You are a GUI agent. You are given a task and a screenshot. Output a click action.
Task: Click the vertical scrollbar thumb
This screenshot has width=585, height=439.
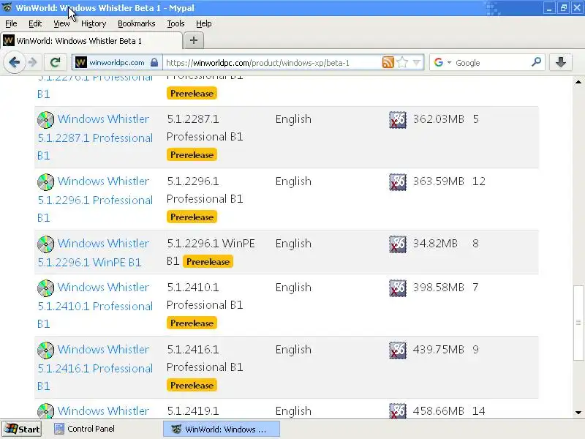tap(578, 323)
